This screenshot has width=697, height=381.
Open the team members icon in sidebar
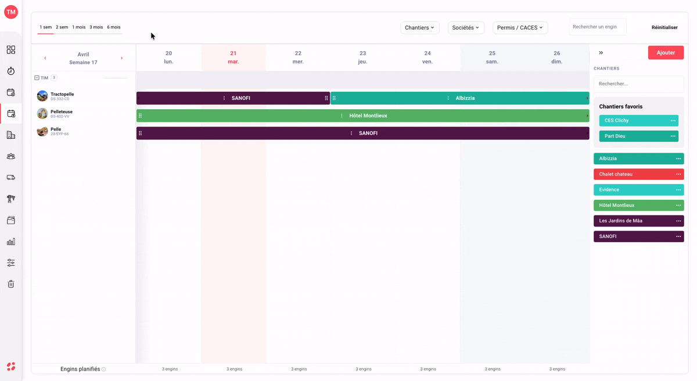pyautogui.click(x=11, y=156)
